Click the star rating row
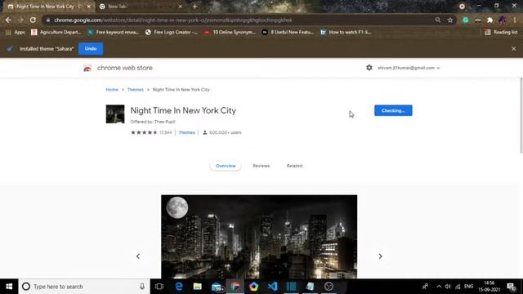Viewport: 523px width, 294px height. tap(144, 132)
